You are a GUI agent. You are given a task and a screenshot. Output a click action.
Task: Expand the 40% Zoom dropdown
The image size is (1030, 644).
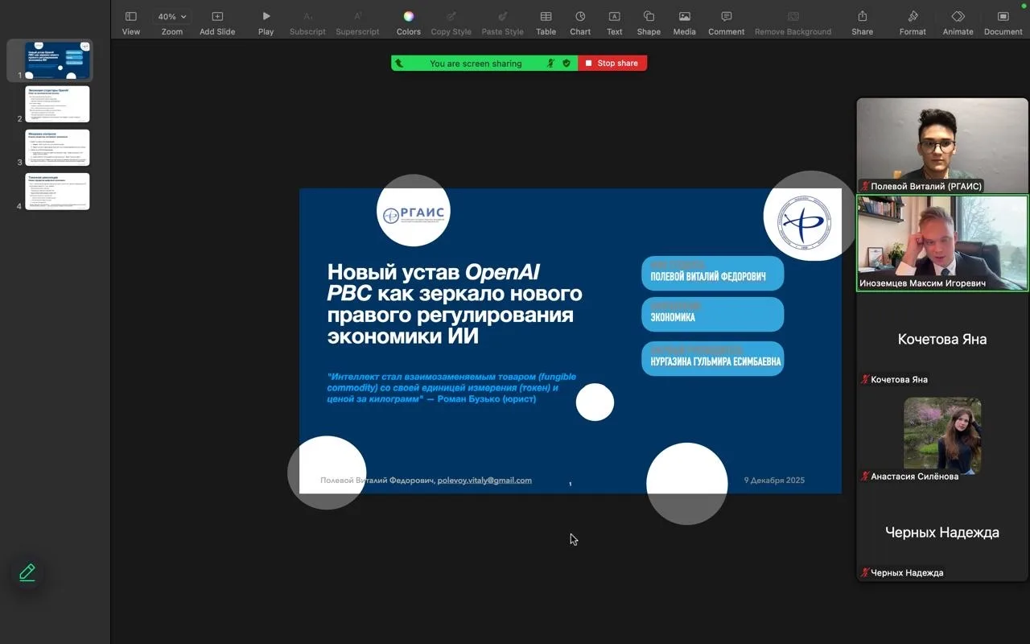[x=171, y=17]
